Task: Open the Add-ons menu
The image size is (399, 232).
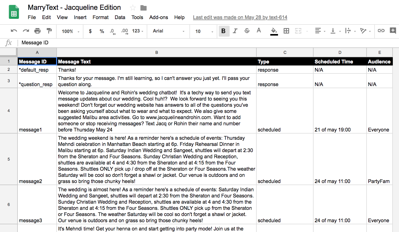Action: [159, 17]
